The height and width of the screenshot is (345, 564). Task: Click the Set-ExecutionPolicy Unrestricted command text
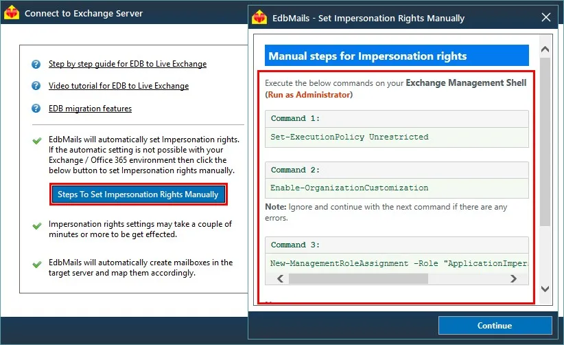click(x=350, y=137)
